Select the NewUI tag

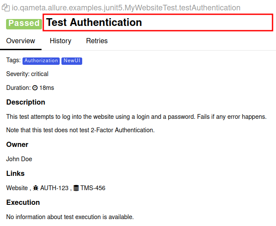[72, 61]
